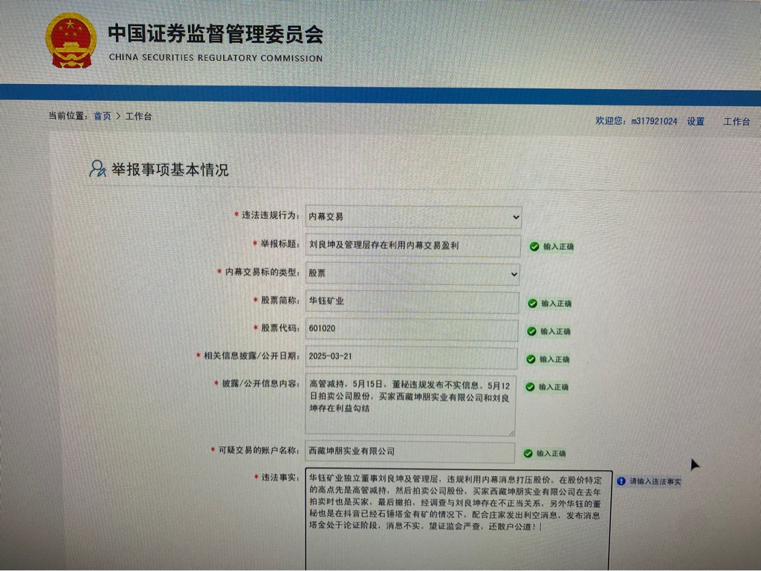Open 设置 link in top right
This screenshot has height=571, width=761.
click(696, 121)
